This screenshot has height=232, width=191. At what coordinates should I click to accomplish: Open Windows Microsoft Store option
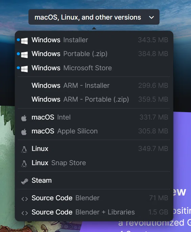(x=94, y=68)
